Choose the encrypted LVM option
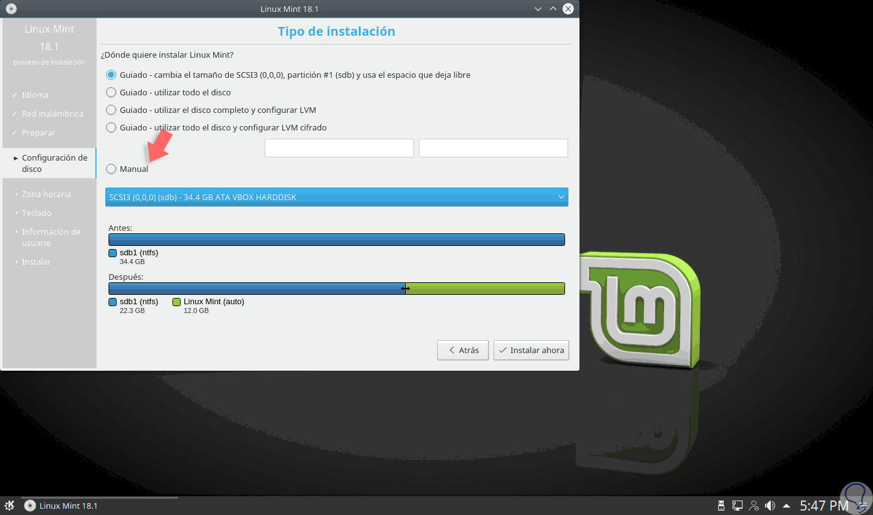Screen dimensions: 873x515 [216, 127]
